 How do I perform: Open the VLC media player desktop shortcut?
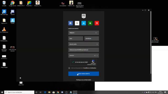point(4,30)
